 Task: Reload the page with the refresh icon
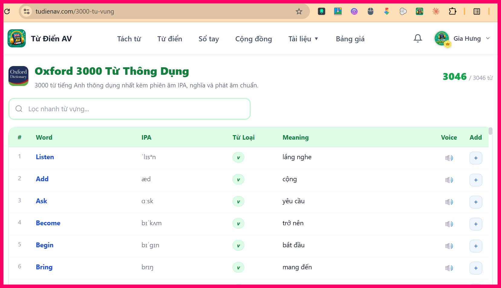pyautogui.click(x=7, y=11)
